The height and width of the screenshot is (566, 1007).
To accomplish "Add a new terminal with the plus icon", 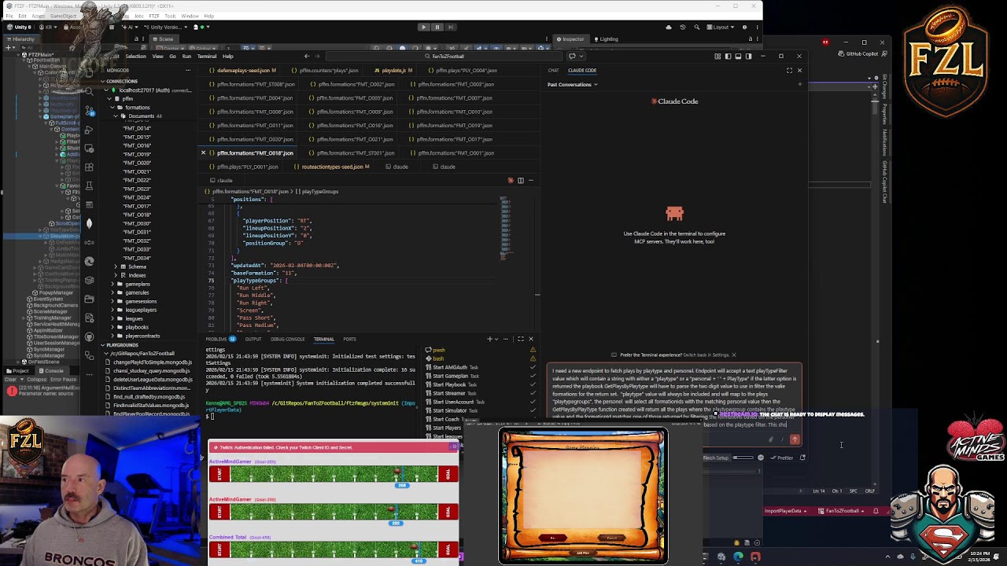I will (489, 339).
